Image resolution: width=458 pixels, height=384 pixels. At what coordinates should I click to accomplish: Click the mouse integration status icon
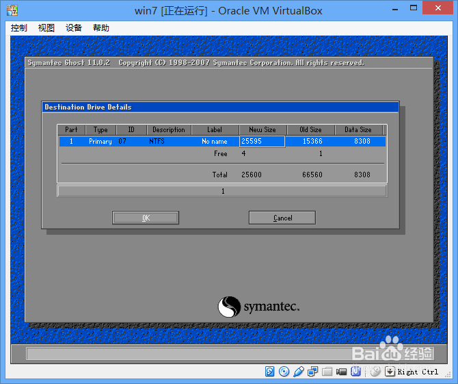pyautogui.click(x=375, y=372)
